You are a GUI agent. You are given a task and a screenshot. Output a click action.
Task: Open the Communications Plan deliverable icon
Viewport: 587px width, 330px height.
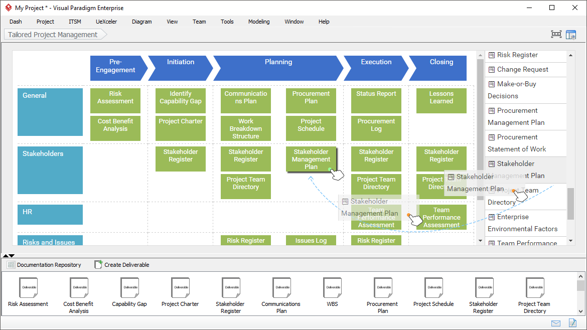coord(281,287)
